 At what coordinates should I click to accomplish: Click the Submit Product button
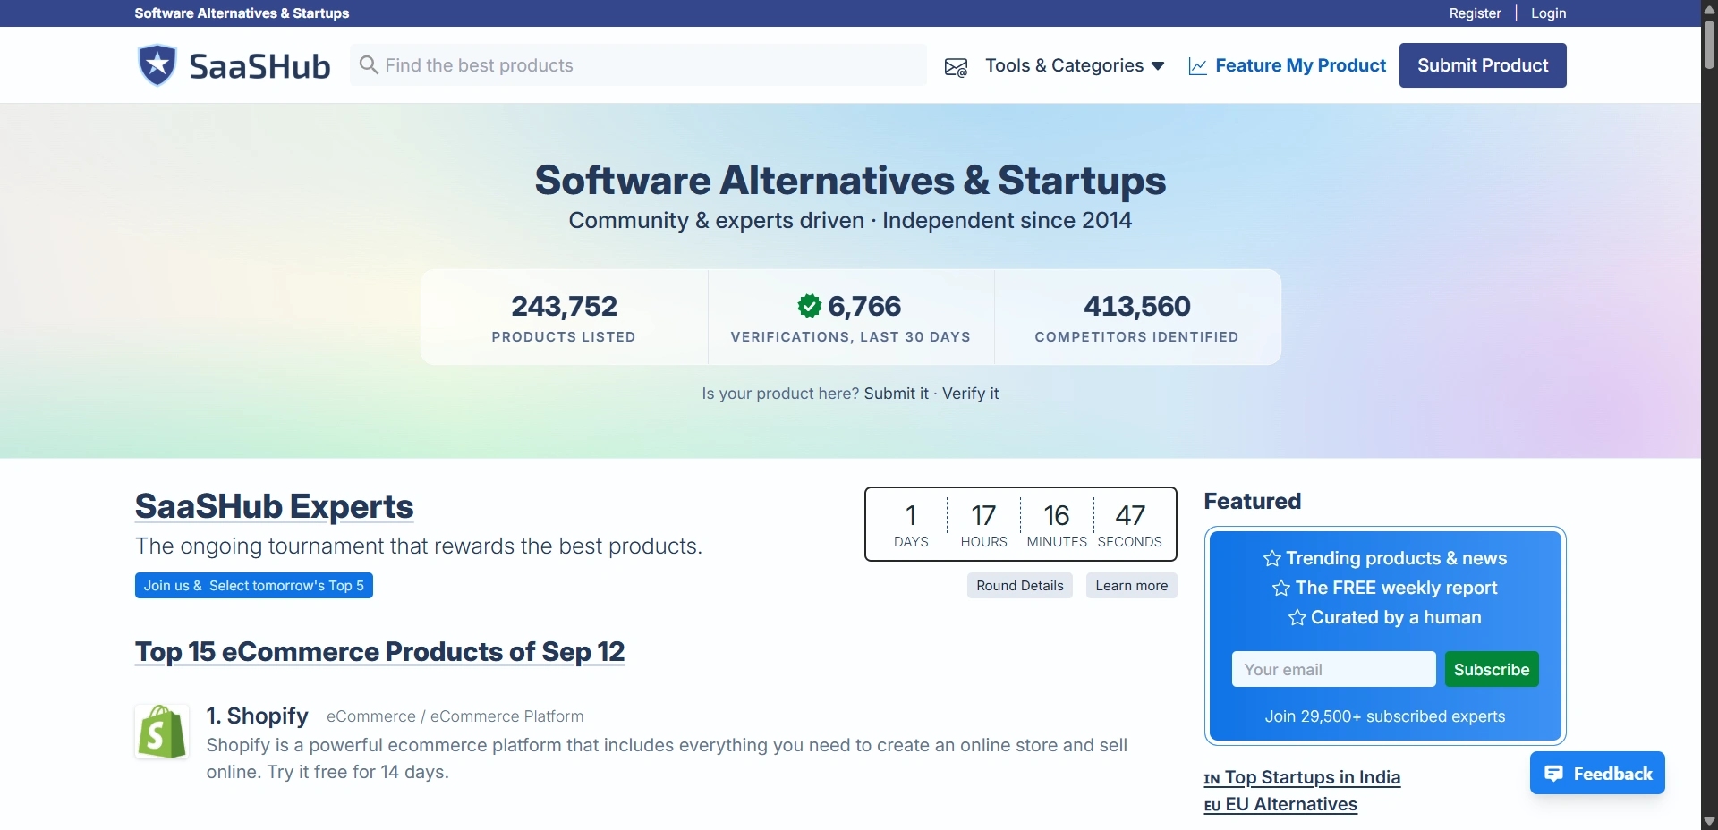(1483, 65)
